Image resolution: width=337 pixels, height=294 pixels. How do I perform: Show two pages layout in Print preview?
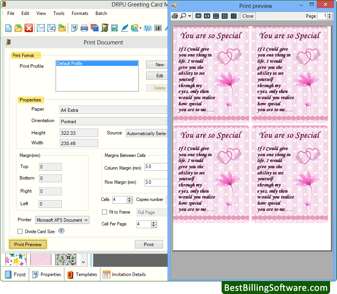[x=207, y=16]
